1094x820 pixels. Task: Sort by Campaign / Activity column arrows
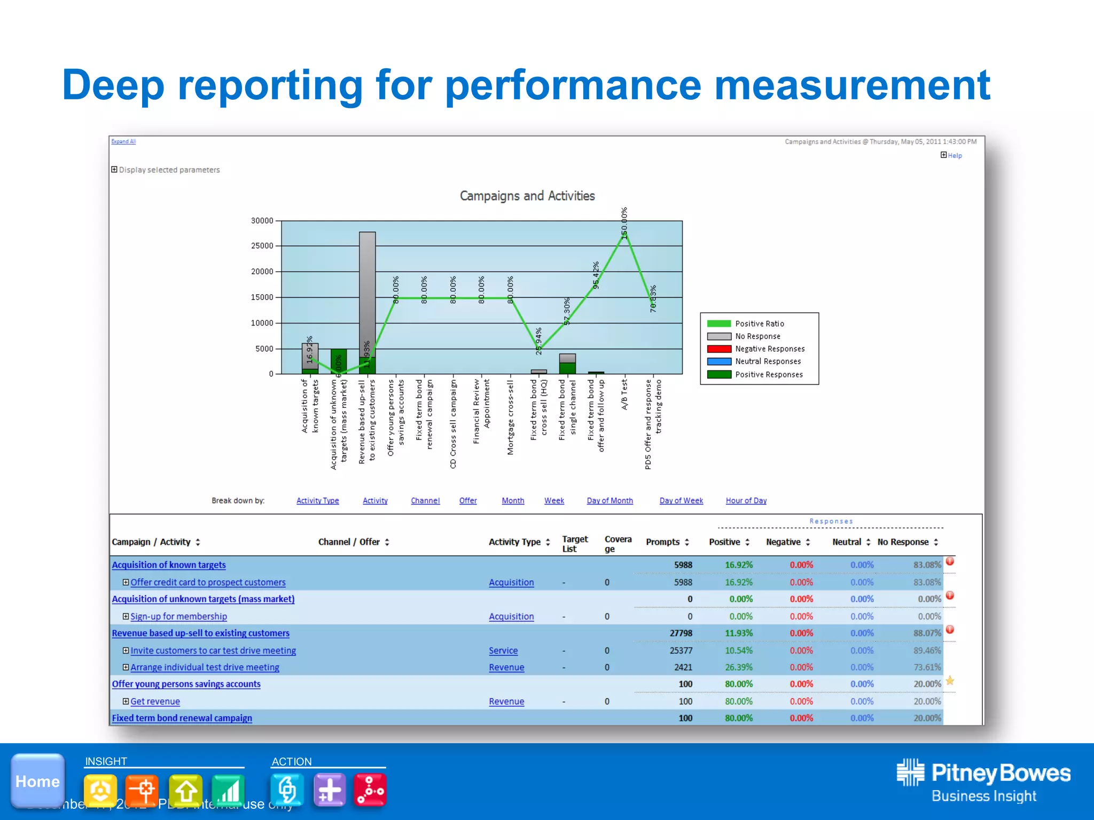pos(198,542)
